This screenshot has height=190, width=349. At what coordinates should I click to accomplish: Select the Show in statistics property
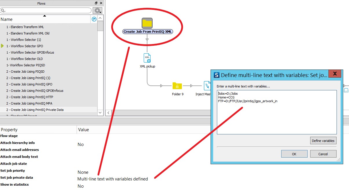click(14, 184)
